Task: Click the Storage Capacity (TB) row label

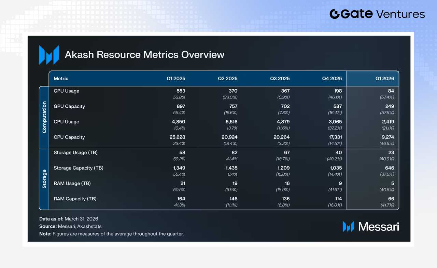Action: (79, 168)
